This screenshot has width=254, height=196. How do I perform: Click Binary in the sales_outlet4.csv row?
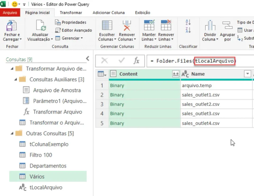(x=117, y=123)
